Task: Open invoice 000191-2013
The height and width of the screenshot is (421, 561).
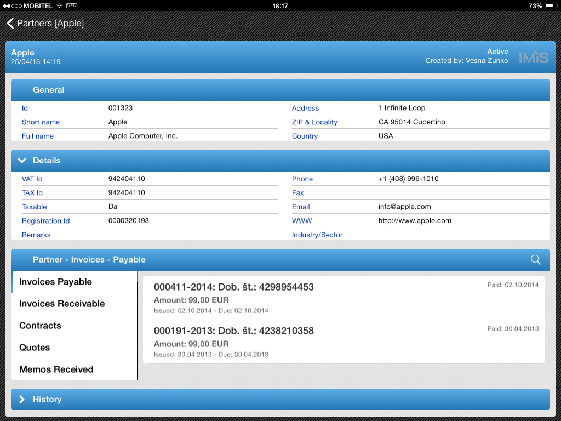Action: [x=344, y=342]
